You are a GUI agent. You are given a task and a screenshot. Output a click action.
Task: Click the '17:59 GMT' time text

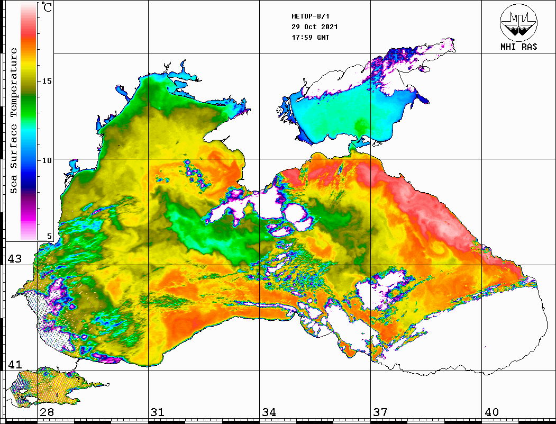point(310,37)
